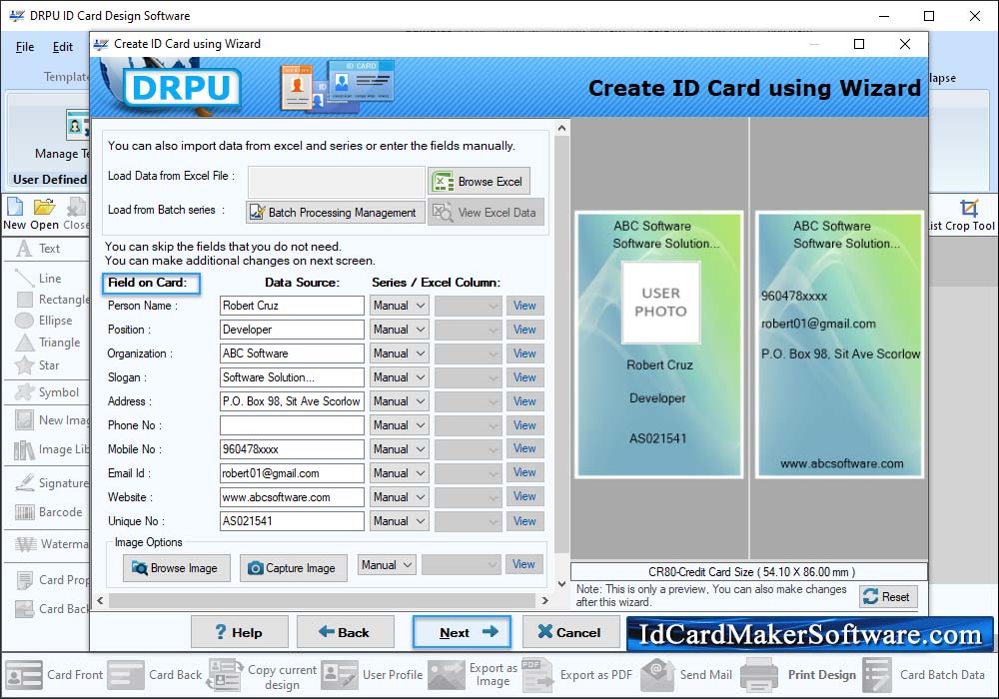Click the Copy current design icon
999x699 pixels.
[x=226, y=675]
